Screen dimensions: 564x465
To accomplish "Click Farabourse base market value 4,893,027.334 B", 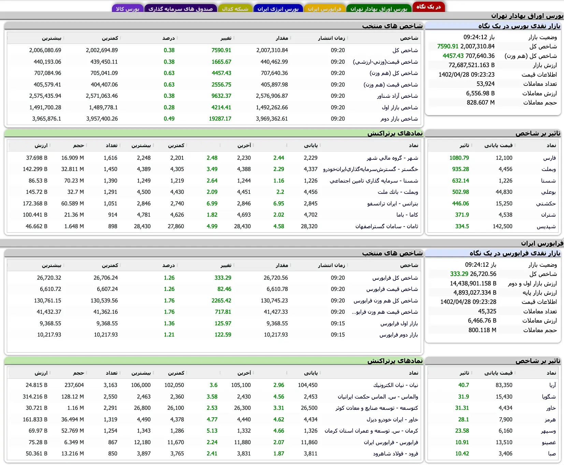I will (x=475, y=293).
